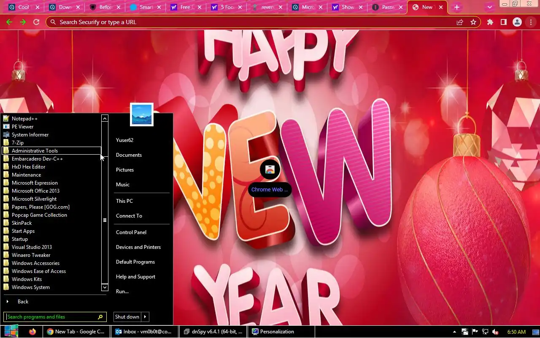Viewport: 540px width, 338px height.
Task: Share this page icon in address bar
Action: coord(460,22)
